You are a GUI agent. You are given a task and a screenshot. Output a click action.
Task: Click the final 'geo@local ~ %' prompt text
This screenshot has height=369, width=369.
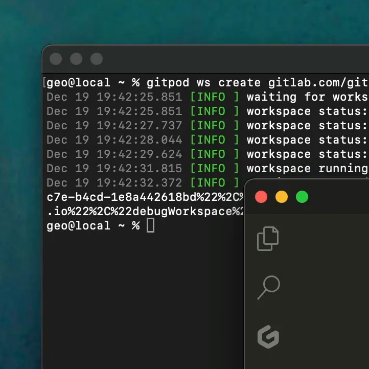click(93, 226)
